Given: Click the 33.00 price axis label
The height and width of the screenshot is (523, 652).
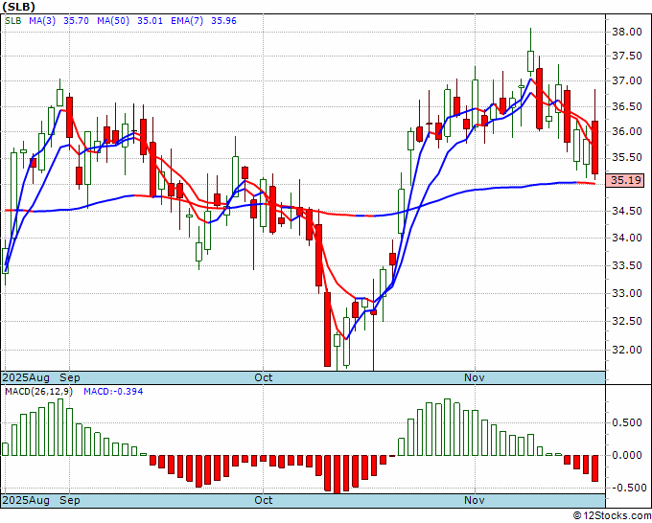Looking at the screenshot, I should click(x=627, y=293).
